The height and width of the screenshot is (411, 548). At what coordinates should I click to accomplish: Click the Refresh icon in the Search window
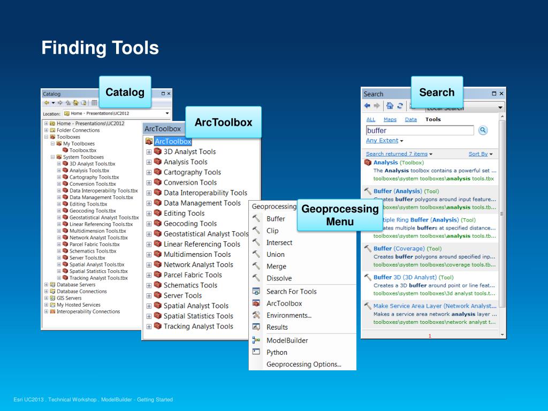click(x=400, y=105)
